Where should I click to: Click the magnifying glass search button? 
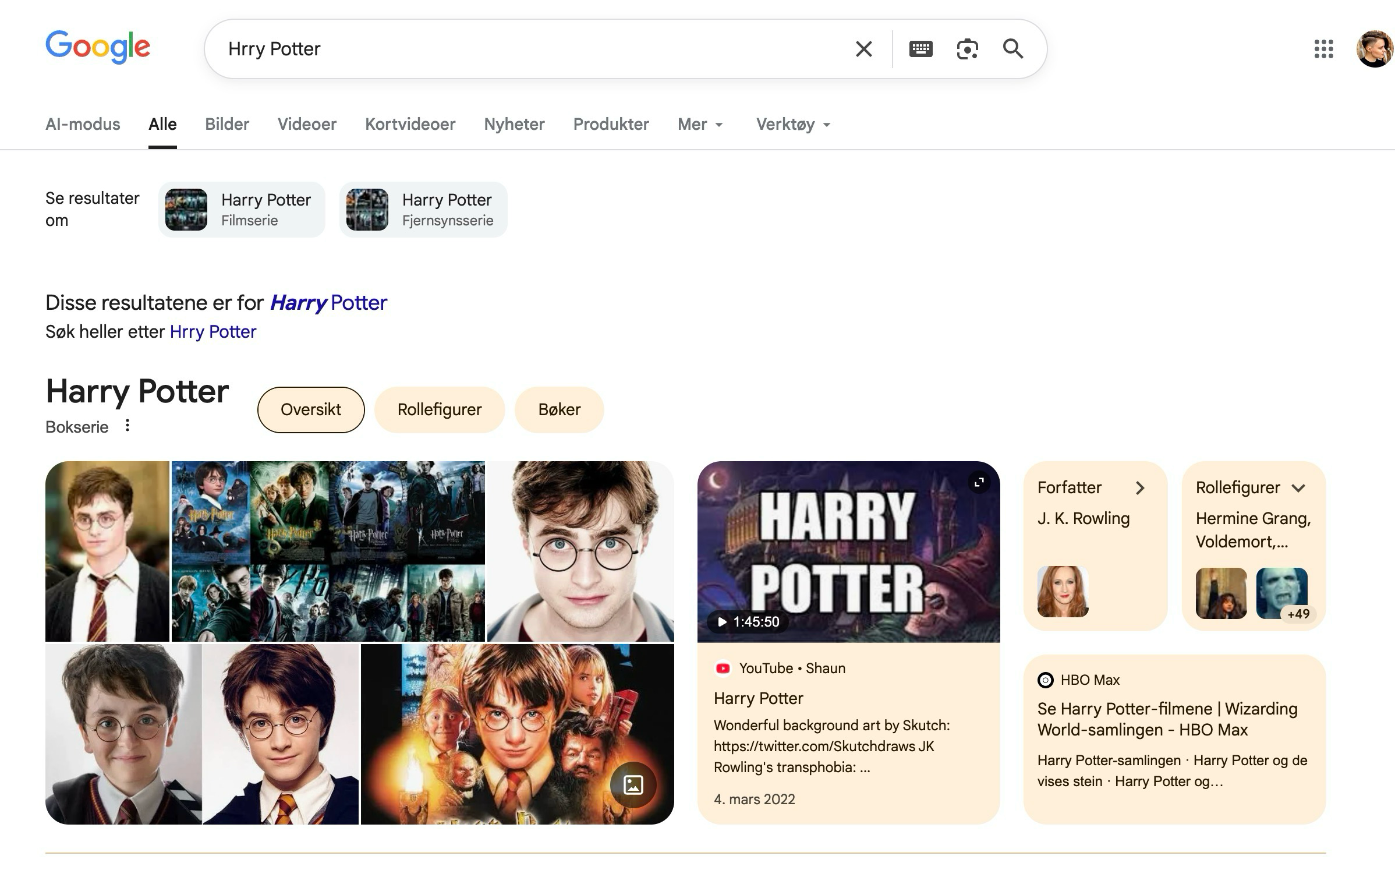point(1013,49)
